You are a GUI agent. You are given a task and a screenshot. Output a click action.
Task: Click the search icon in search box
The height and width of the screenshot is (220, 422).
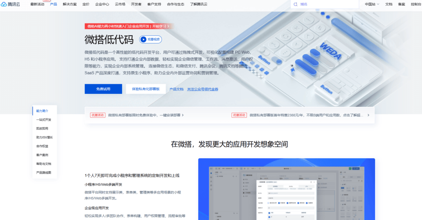click(x=295, y=4)
